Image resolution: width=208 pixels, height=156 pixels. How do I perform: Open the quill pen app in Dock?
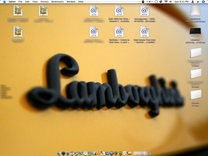[103, 153]
